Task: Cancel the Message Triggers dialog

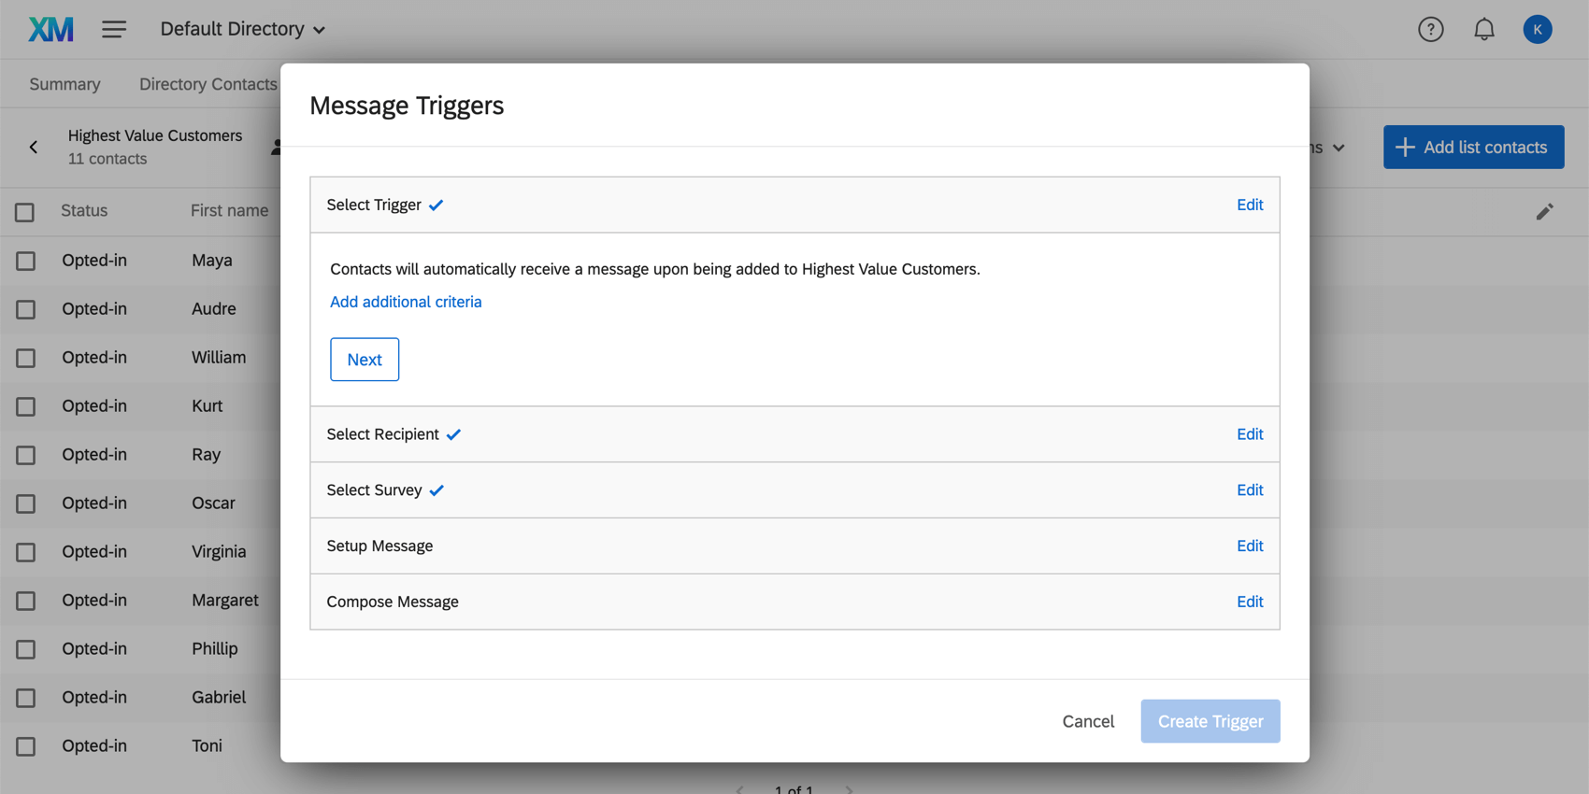Action: [1088, 721]
